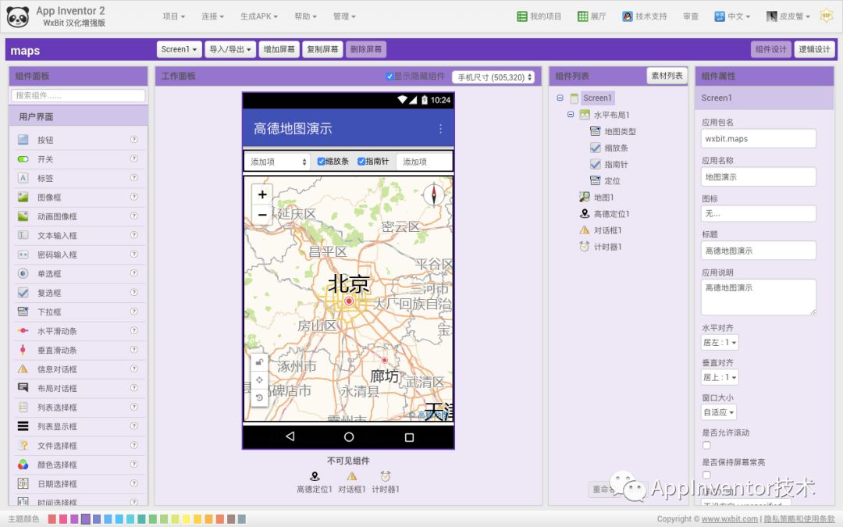Pick the purple selected theme color swatch
Screen dimensions: 843x527
86,519
